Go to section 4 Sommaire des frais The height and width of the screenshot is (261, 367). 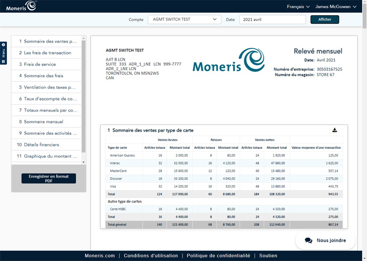[46, 76]
